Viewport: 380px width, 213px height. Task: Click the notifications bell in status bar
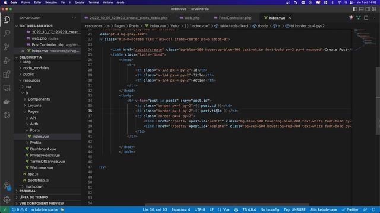[x=373, y=209]
